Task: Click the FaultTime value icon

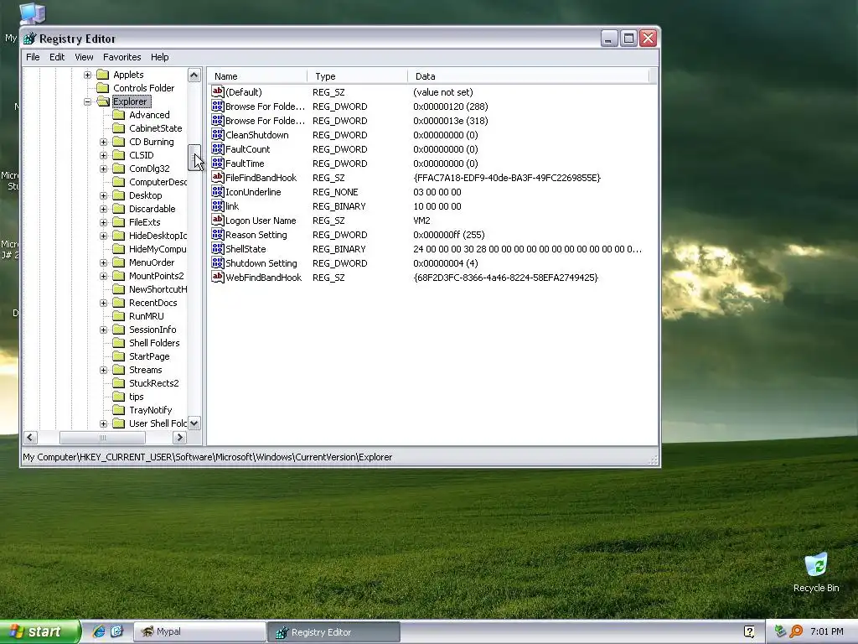Action: 218,164
